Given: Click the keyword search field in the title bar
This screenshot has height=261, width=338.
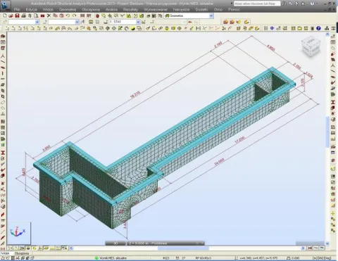Looking at the screenshot, I should coord(257,4).
